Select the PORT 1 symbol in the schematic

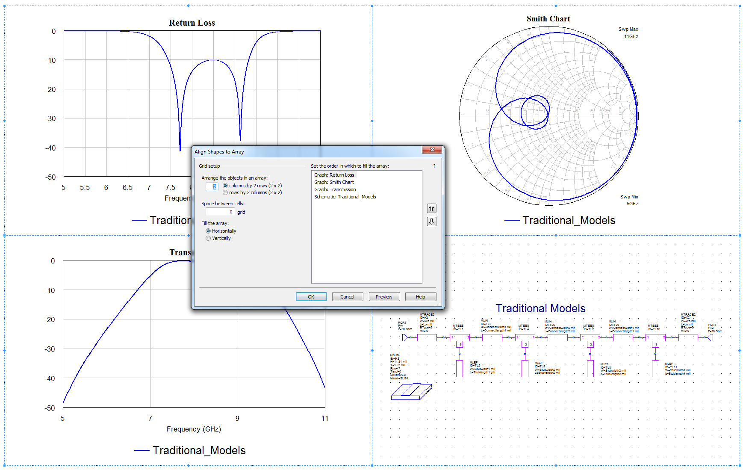406,337
